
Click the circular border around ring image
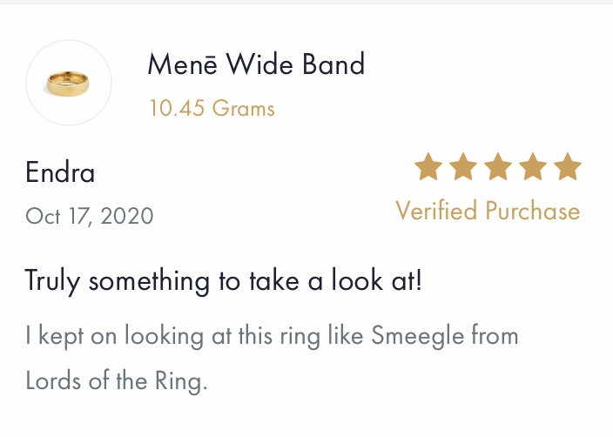pyautogui.click(x=69, y=41)
